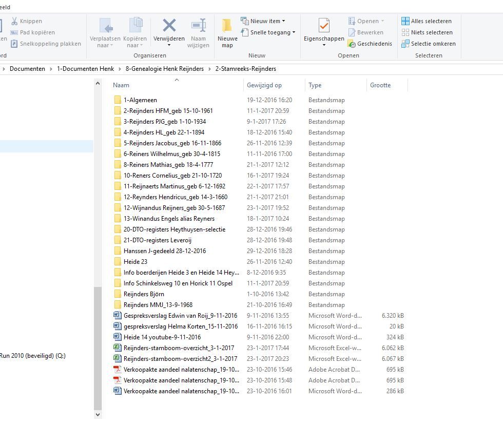Select folder 10-Reners Cornelius_geb 21-10-1720
Image resolution: width=503 pixels, height=423 pixels.
pyautogui.click(x=173, y=176)
